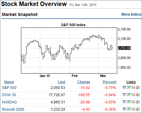
Task: Click the up/down arrows icon for Russell 2000
Action: click(133, 109)
